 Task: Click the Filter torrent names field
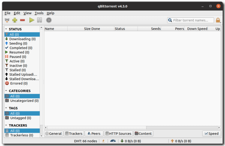pos(190,20)
